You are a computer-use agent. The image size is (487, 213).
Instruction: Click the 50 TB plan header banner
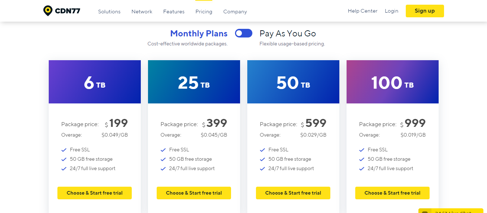293,82
